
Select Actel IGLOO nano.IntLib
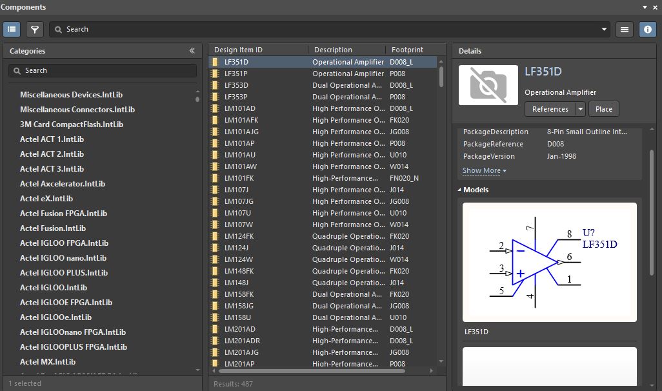tap(63, 257)
